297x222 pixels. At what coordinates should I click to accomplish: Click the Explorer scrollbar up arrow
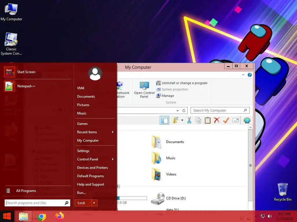coord(250,127)
